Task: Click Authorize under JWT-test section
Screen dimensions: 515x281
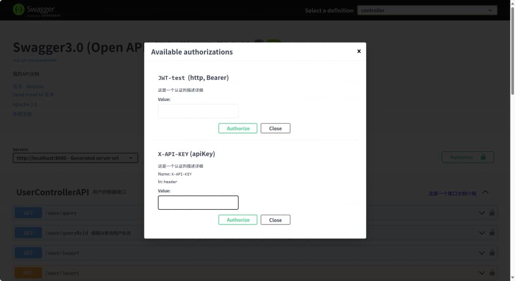Action: click(x=238, y=128)
